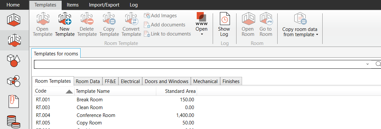
Task: Click Add Images button
Action: point(160,16)
